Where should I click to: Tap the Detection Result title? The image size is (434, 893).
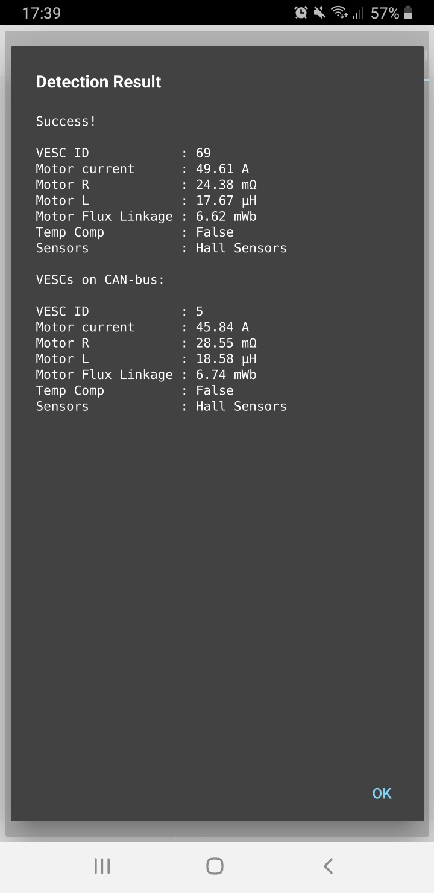pyautogui.click(x=98, y=82)
